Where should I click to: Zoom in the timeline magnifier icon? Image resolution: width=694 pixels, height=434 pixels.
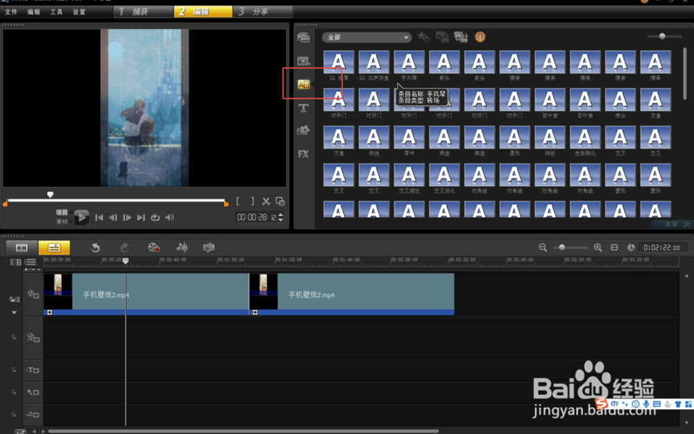click(598, 248)
